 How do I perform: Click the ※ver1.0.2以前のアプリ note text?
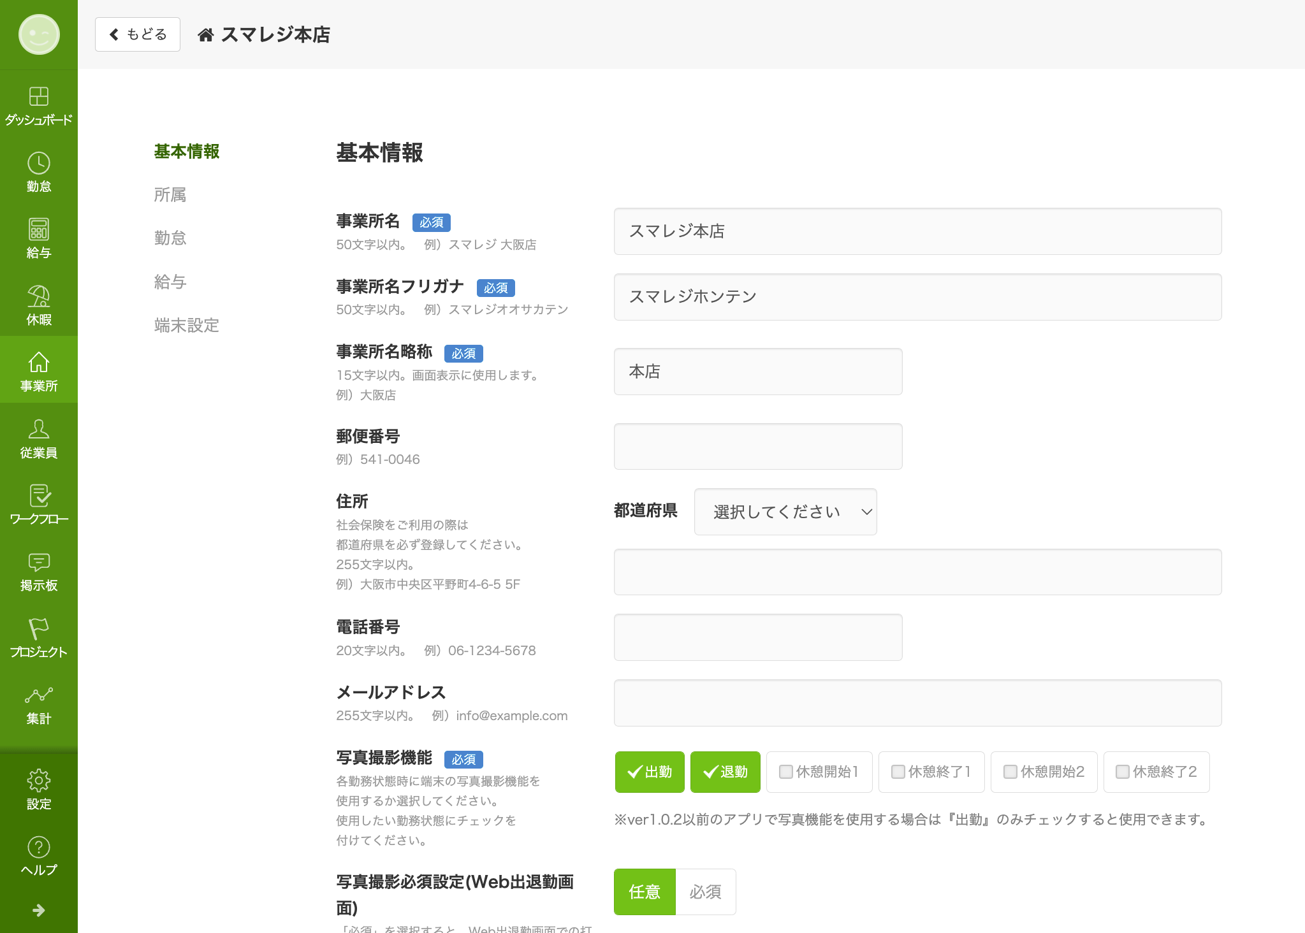(x=911, y=820)
